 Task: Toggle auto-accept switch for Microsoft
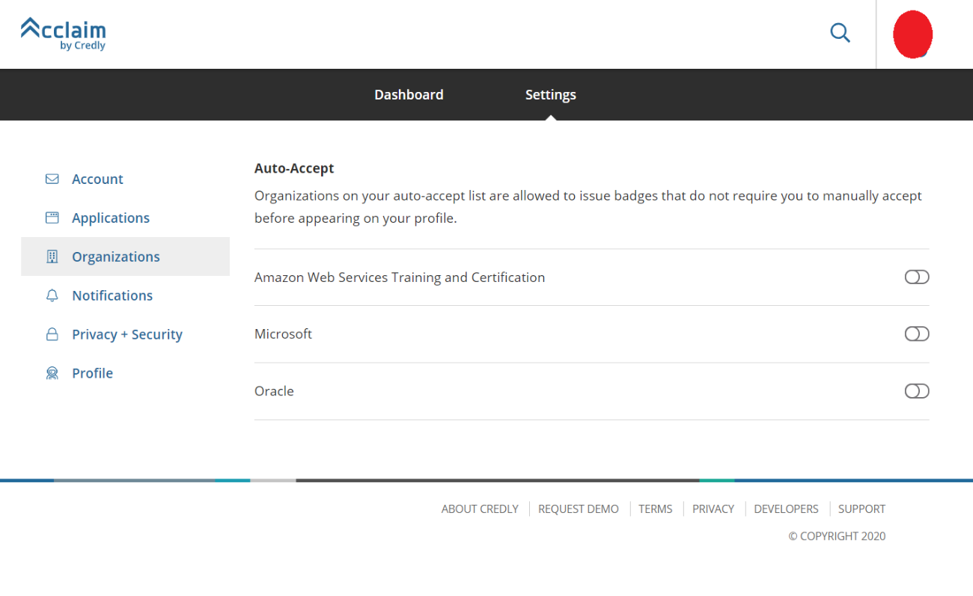tap(917, 334)
